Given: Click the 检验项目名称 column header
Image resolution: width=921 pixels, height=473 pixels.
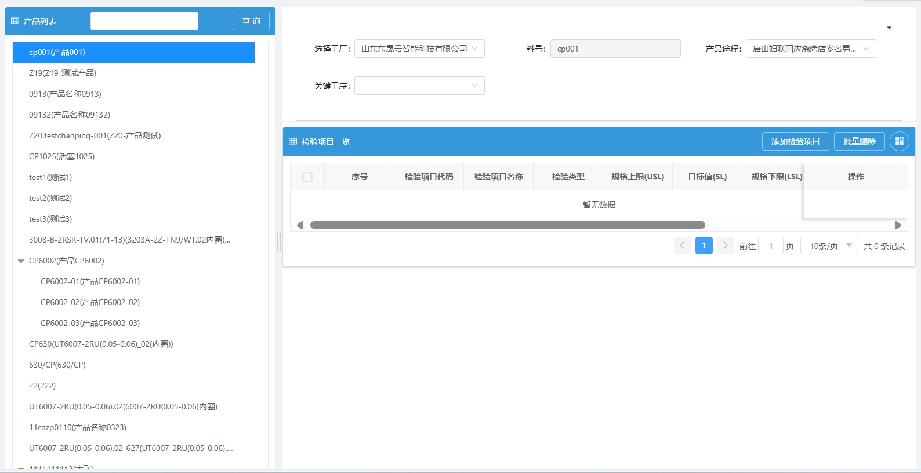Looking at the screenshot, I should (499, 177).
